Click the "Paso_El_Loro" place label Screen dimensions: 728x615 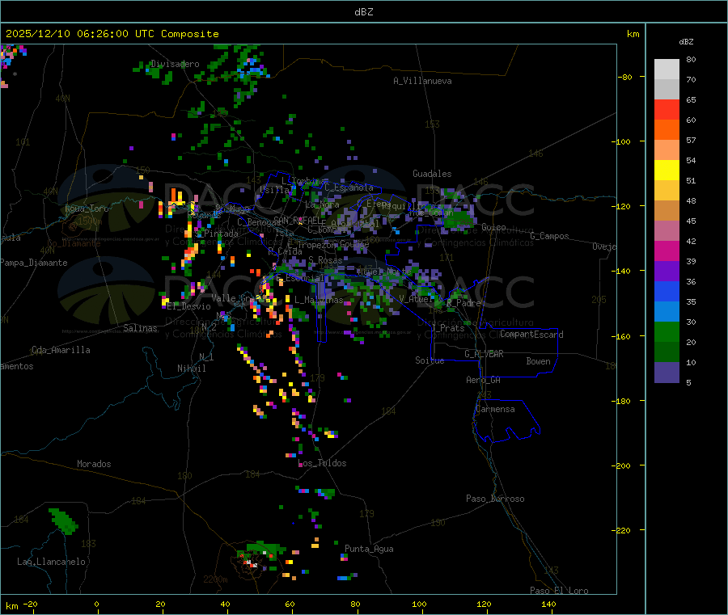(x=560, y=591)
